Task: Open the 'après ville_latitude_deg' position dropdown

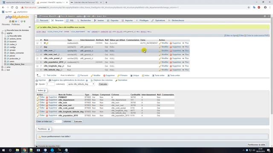Action: [81, 84]
